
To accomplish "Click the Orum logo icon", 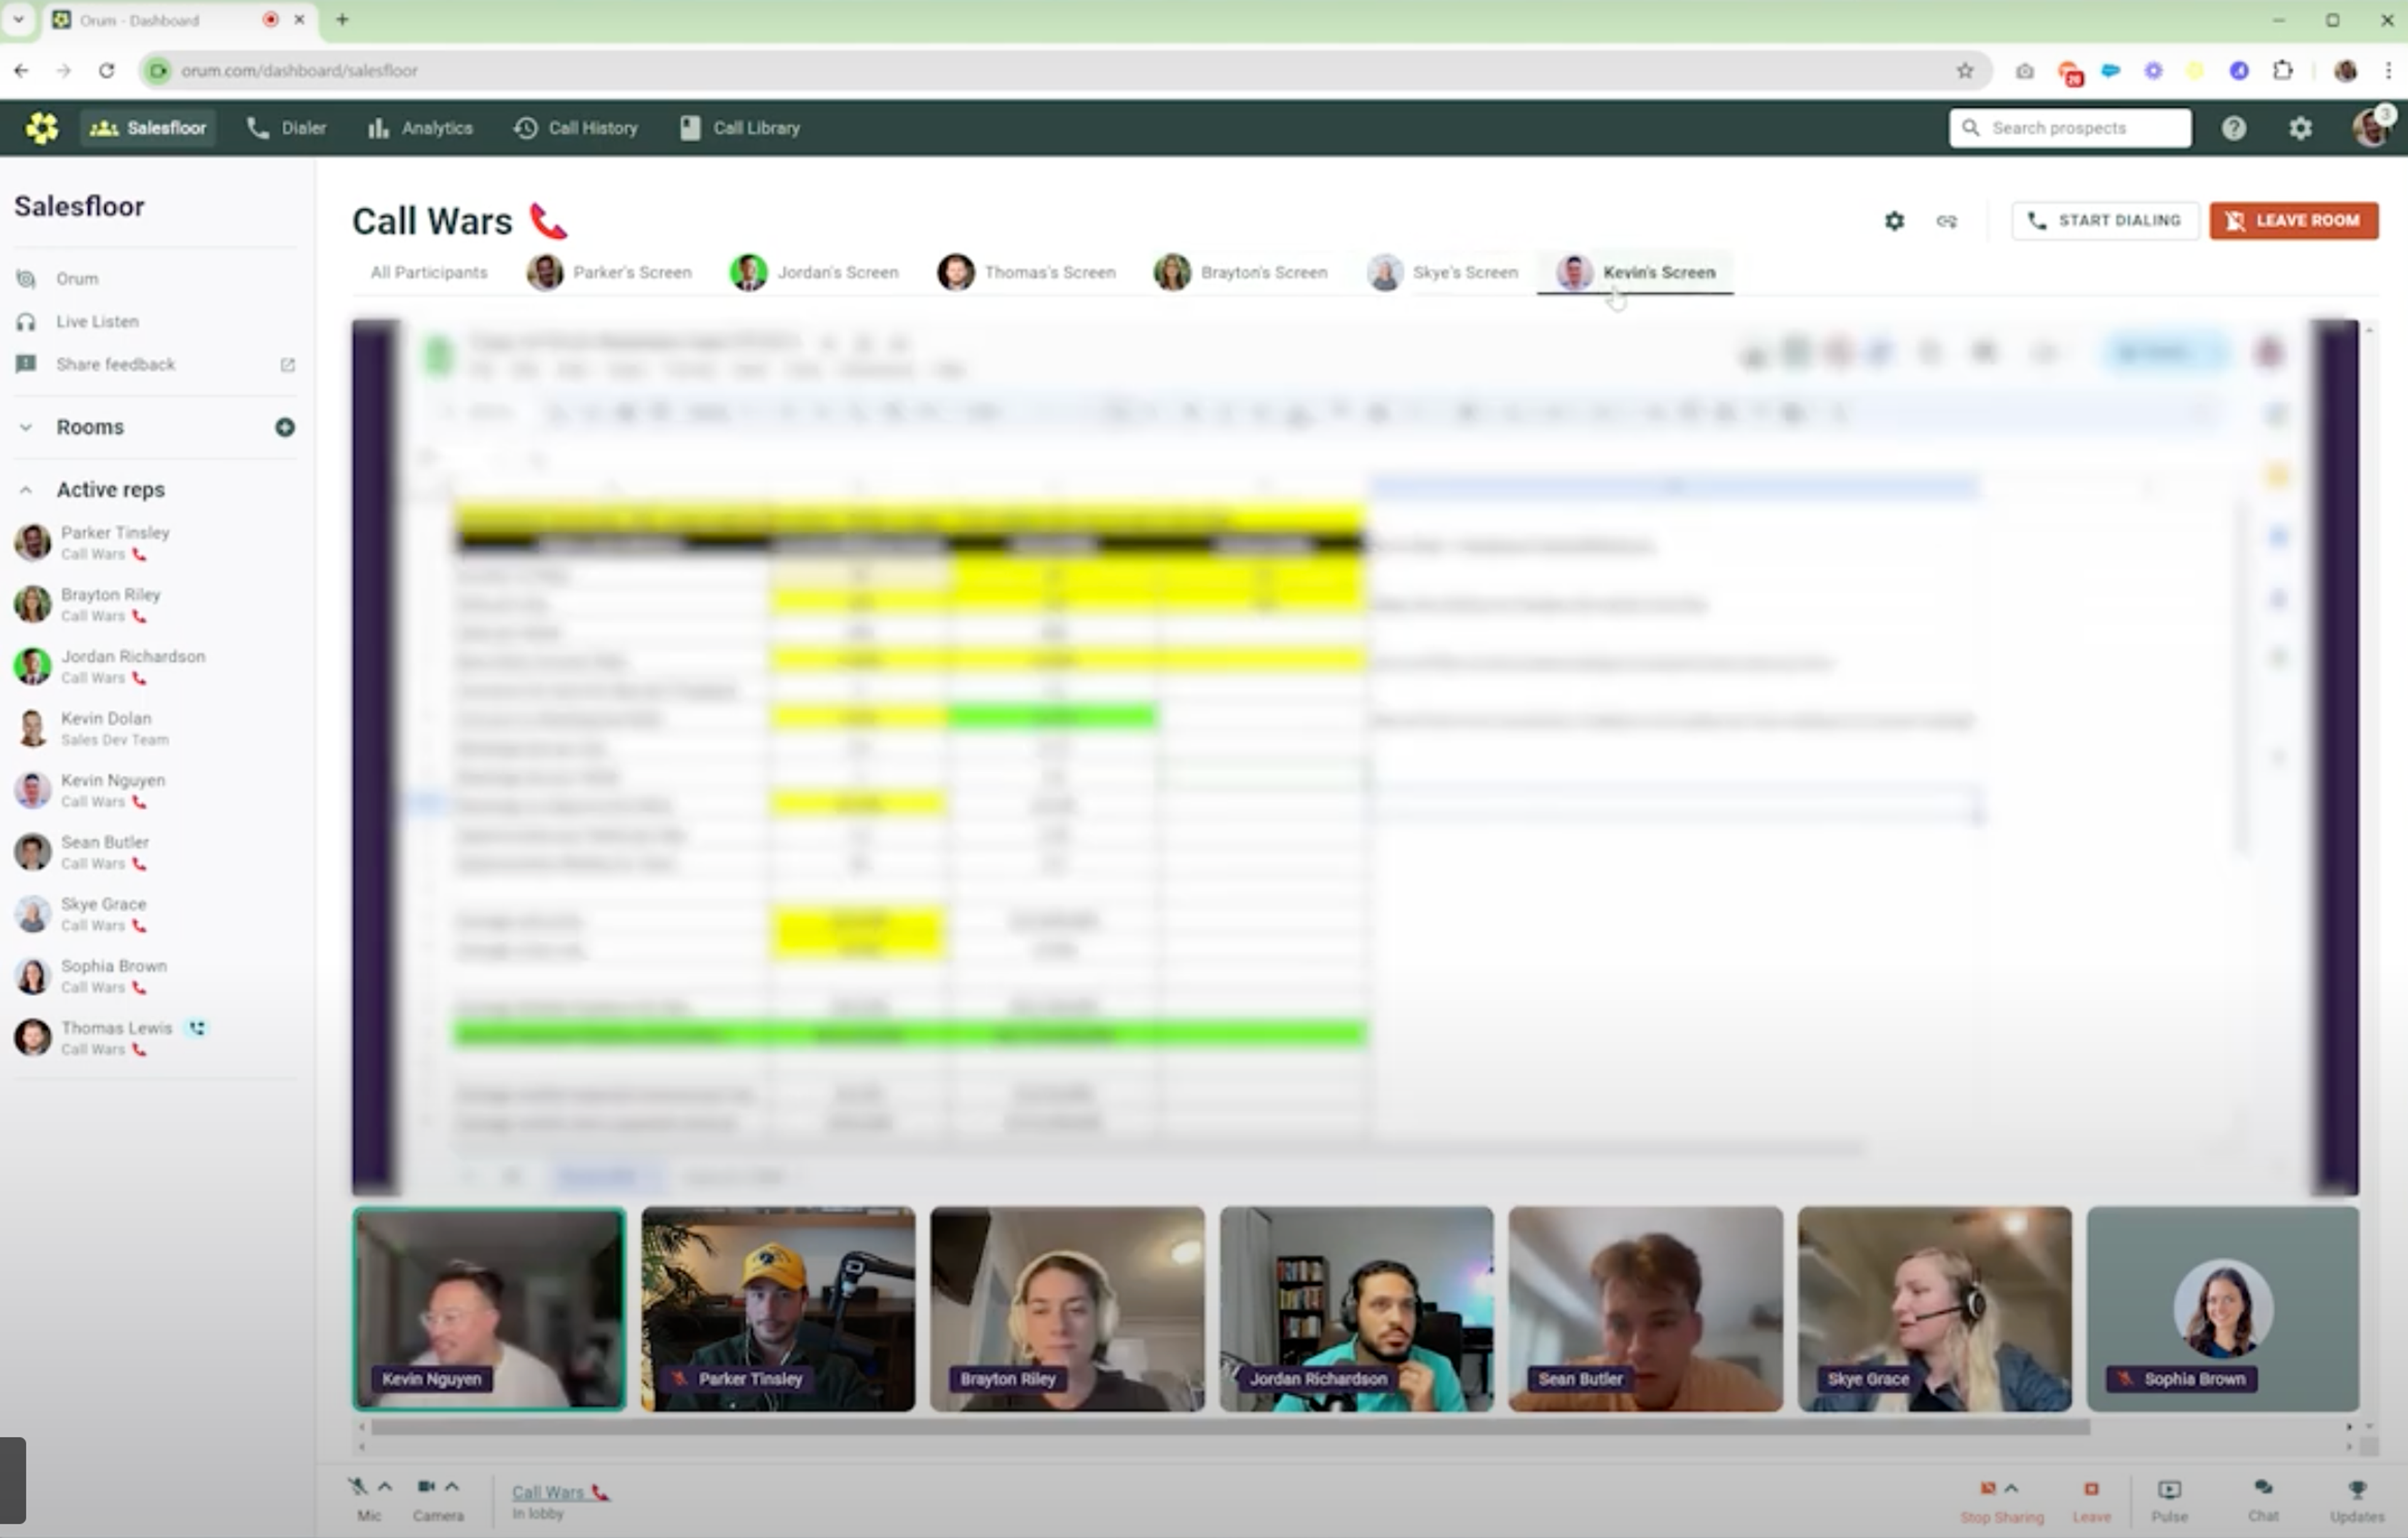I will [x=42, y=128].
